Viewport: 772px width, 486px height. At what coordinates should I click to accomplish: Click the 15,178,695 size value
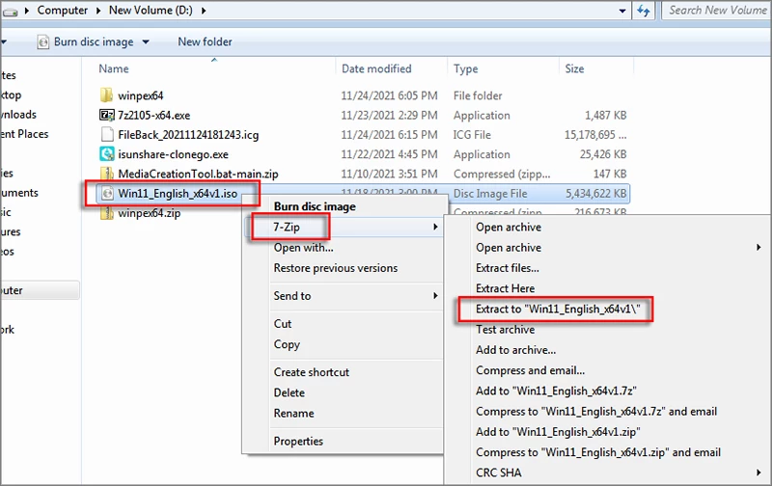(x=595, y=135)
